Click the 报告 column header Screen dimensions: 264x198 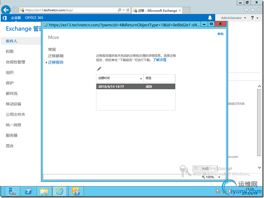(x=159, y=78)
